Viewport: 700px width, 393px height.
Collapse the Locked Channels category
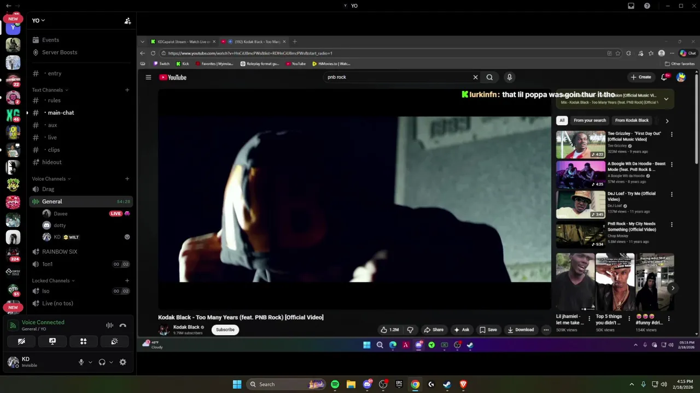53,281
